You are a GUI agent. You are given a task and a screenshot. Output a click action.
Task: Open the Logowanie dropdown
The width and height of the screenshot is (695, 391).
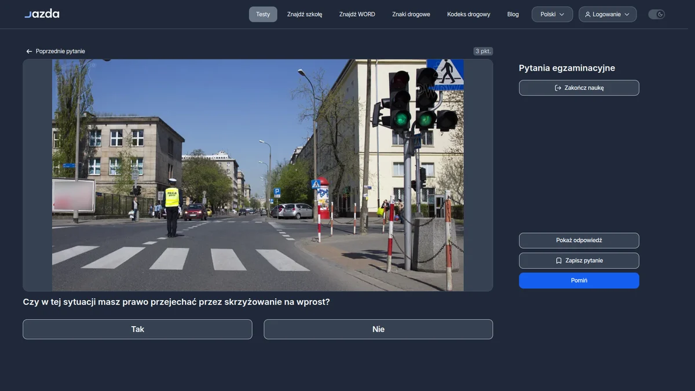[x=608, y=14]
